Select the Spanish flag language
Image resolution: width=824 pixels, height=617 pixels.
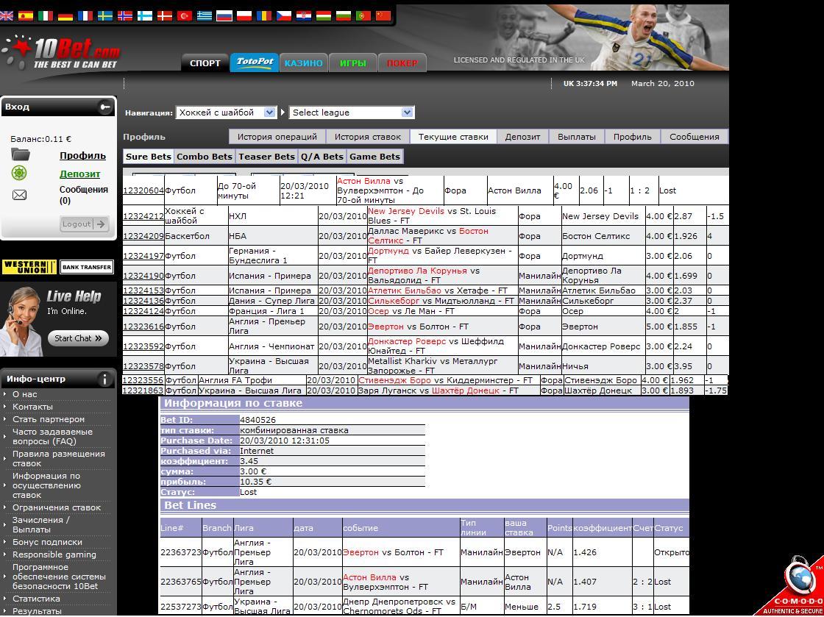(x=26, y=15)
